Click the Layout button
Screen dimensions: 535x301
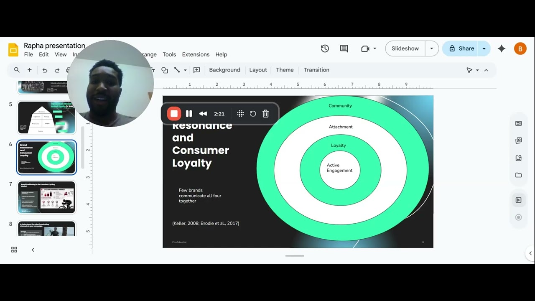point(258,70)
